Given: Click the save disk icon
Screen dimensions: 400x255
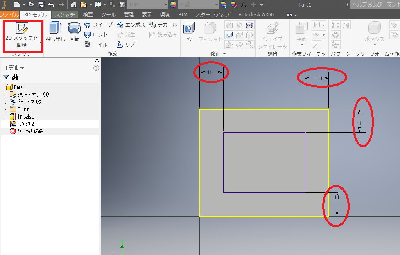Looking at the screenshot, I should point(41,5).
